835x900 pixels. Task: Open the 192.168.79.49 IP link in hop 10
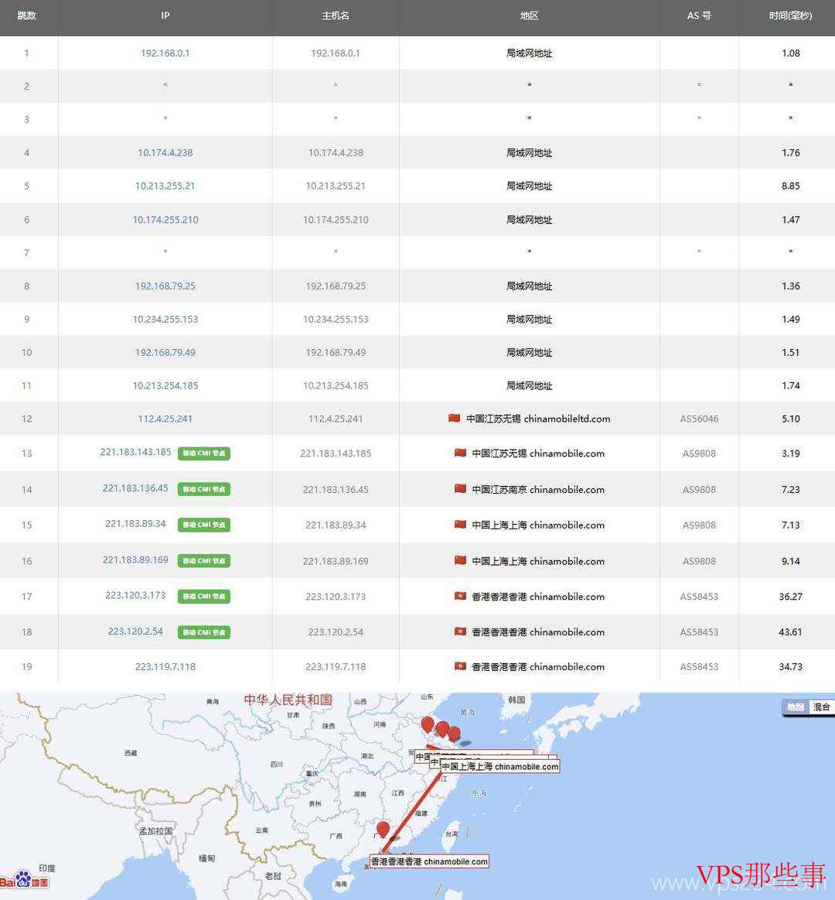[165, 352]
